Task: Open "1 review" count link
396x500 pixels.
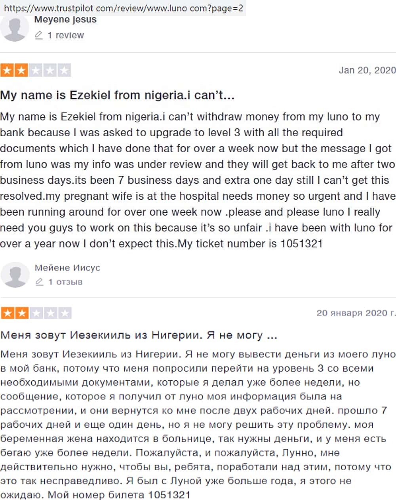Action: pos(66,35)
